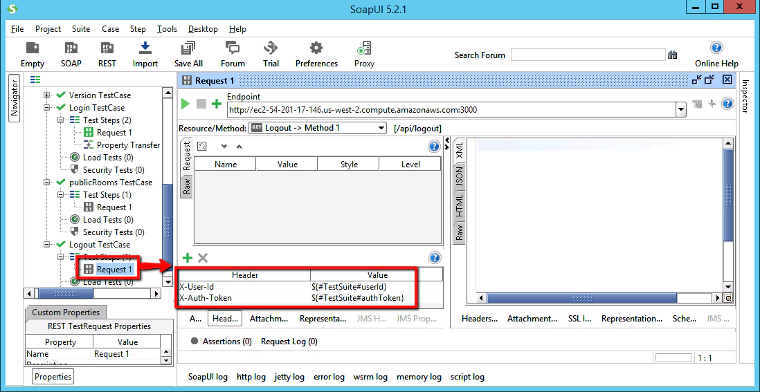Click navigator tree view icon
This screenshot has width=760, height=392.
coord(35,80)
